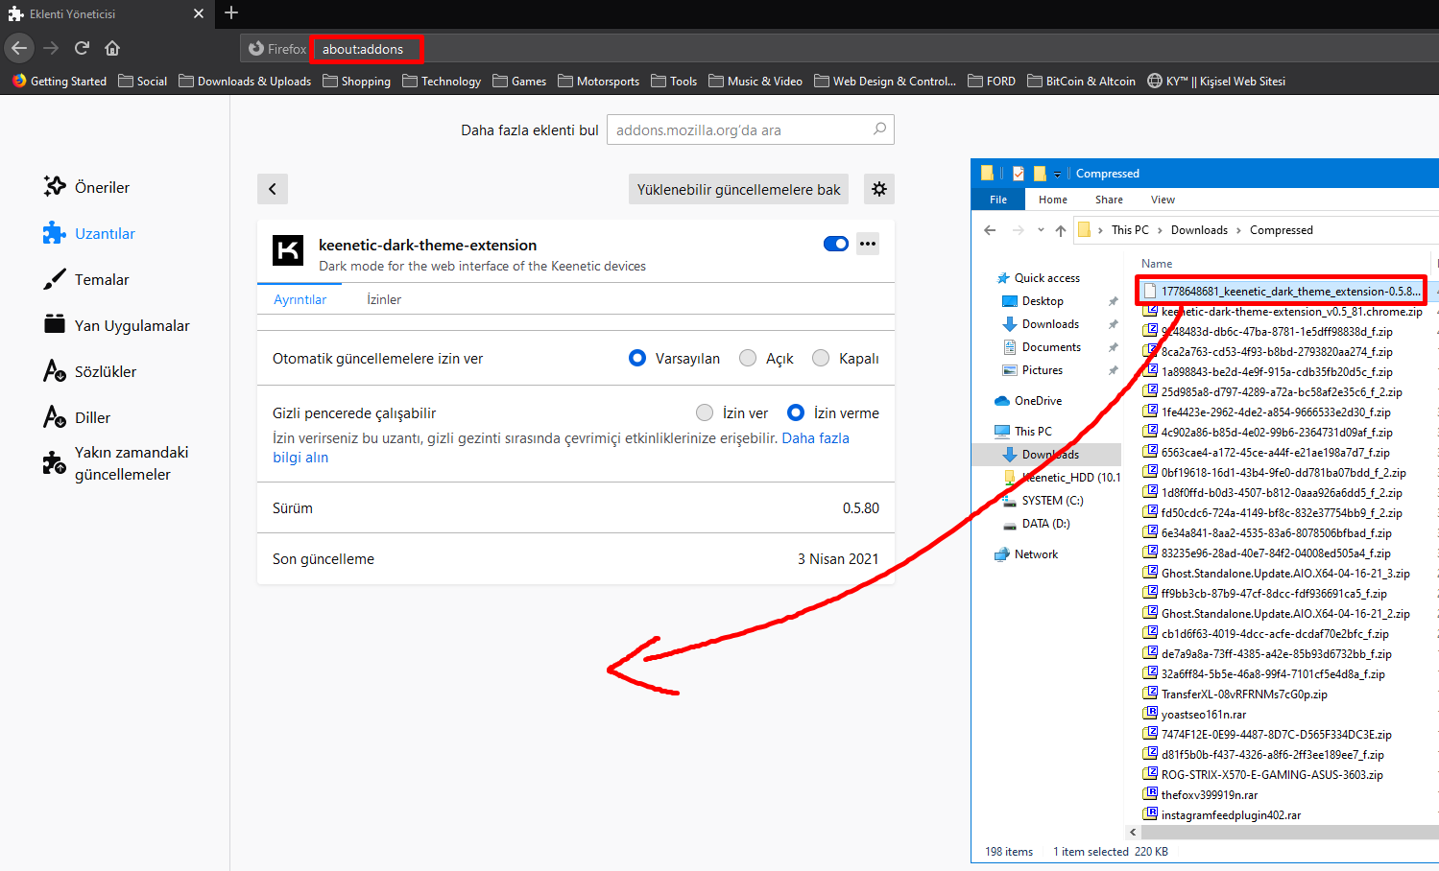Screen dimensions: 1439x871
Task: Go back to the extensions list
Action: [x=273, y=189]
